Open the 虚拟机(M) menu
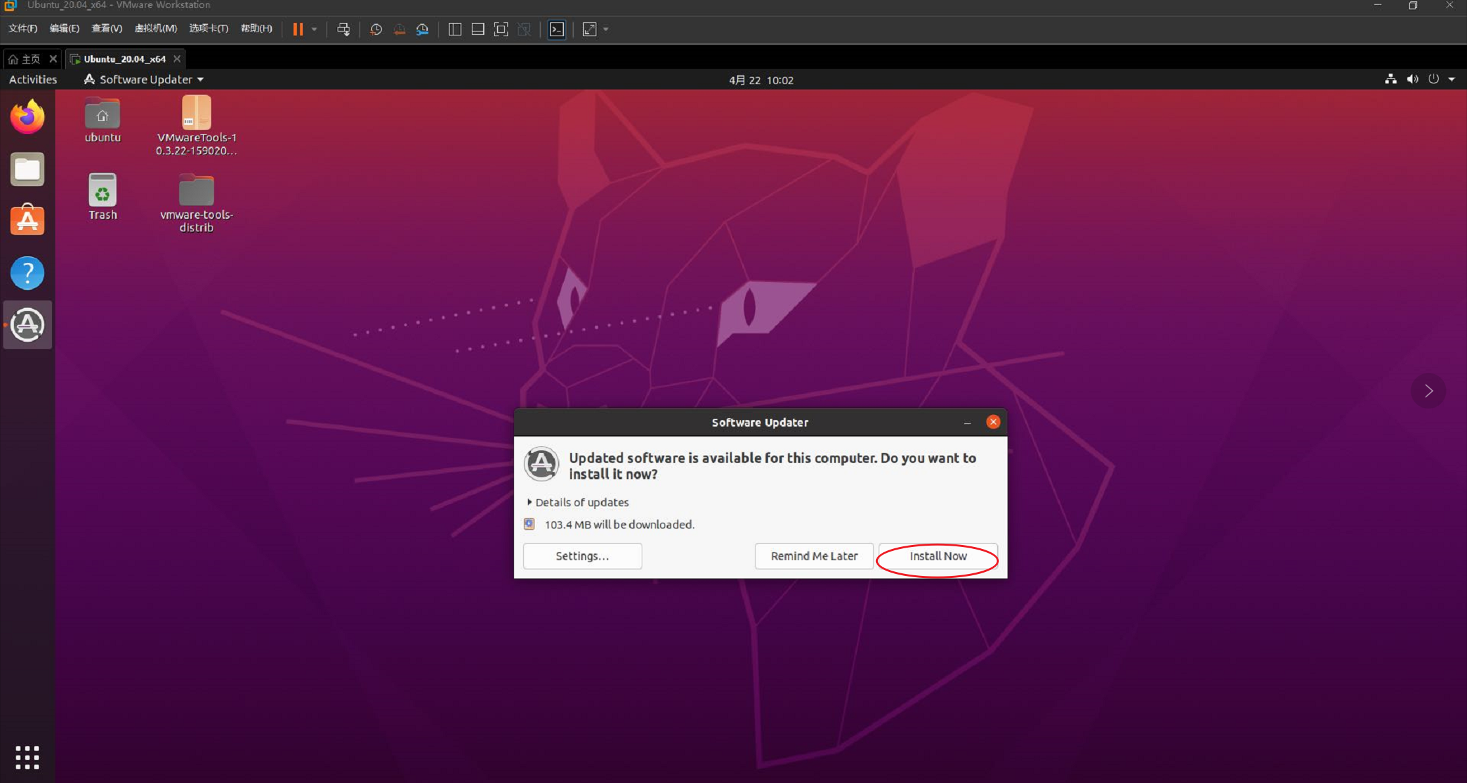This screenshot has width=1467, height=783. click(x=155, y=28)
